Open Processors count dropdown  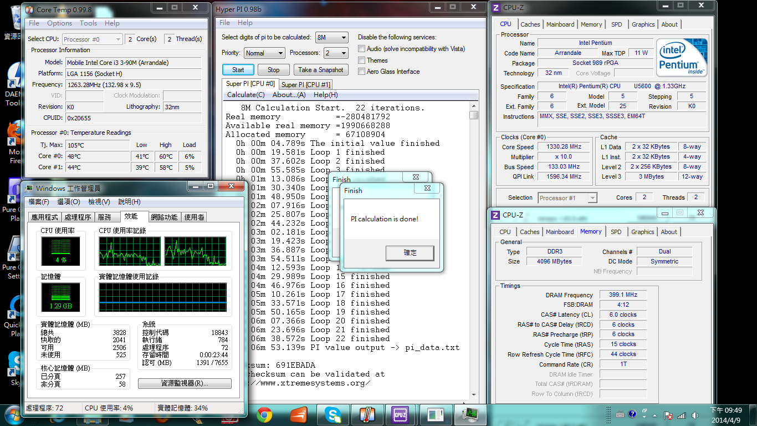pos(336,53)
